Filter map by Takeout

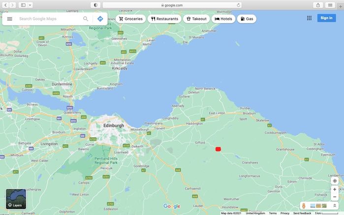pyautogui.click(x=196, y=19)
